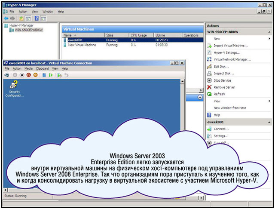Collapse the snapshots pane with round chevron button

(x=200, y=98)
